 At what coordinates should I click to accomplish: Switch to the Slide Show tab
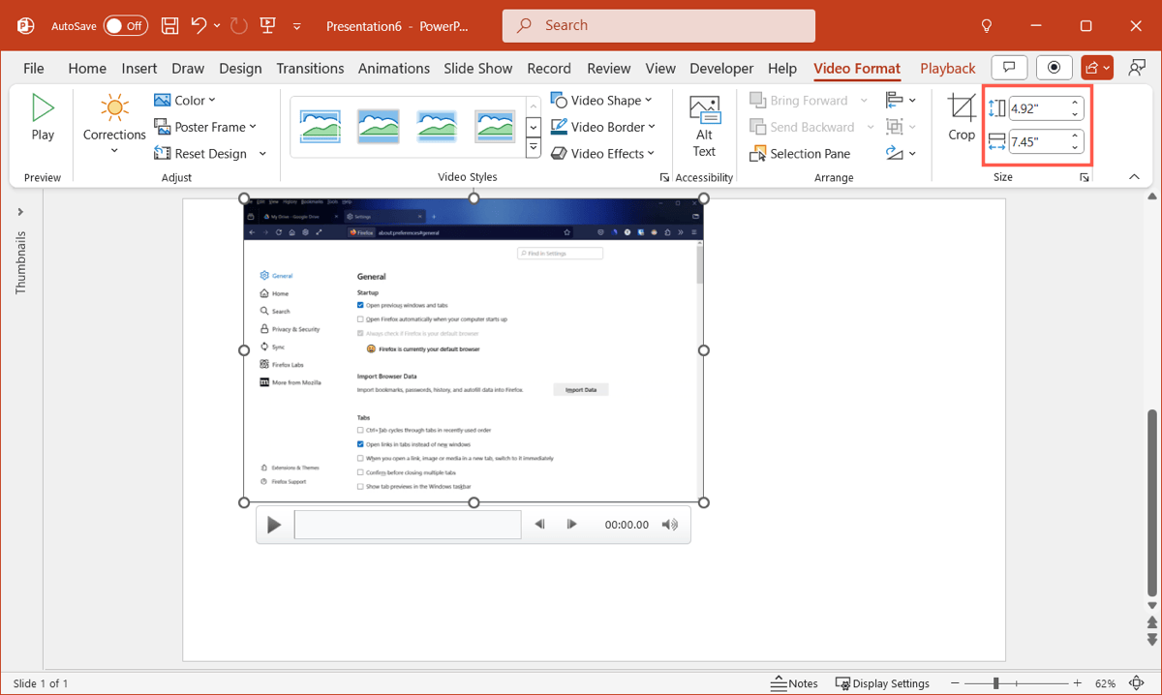tap(478, 69)
